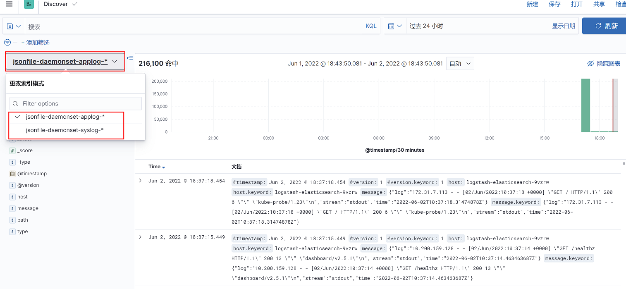This screenshot has width=626, height=289.
Task: Click the calendar date quick-select icon
Action: 391,26
